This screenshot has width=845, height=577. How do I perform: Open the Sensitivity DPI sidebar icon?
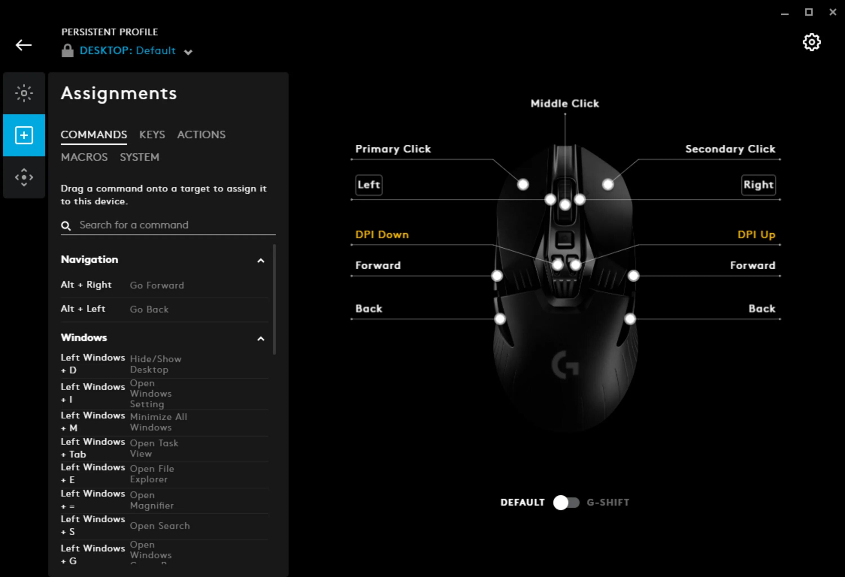point(24,177)
